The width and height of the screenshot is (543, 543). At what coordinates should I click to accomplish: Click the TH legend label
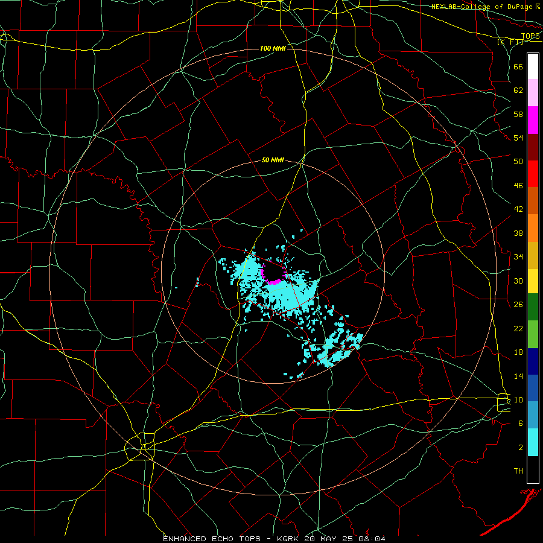pos(518,471)
